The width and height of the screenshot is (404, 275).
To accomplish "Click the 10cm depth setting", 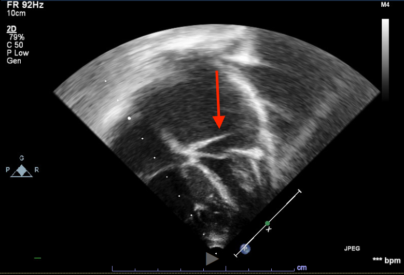I will click(x=16, y=13).
